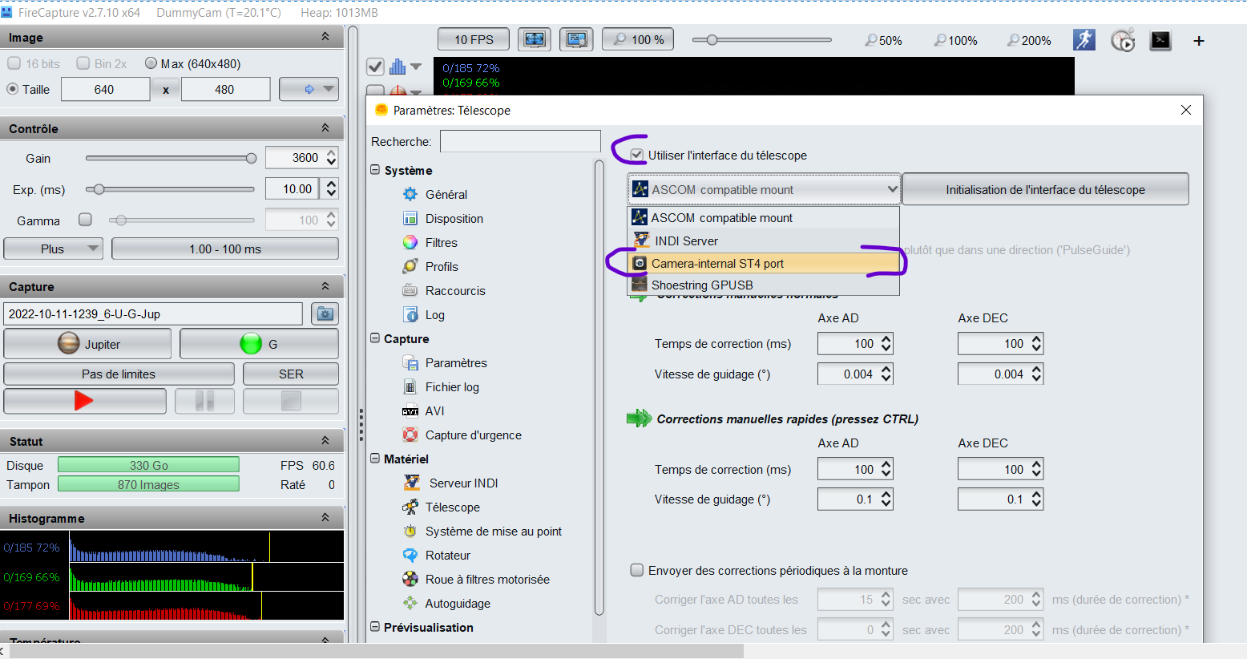Collapse the Système tree group
This screenshot has width=1247, height=659.
(x=375, y=170)
